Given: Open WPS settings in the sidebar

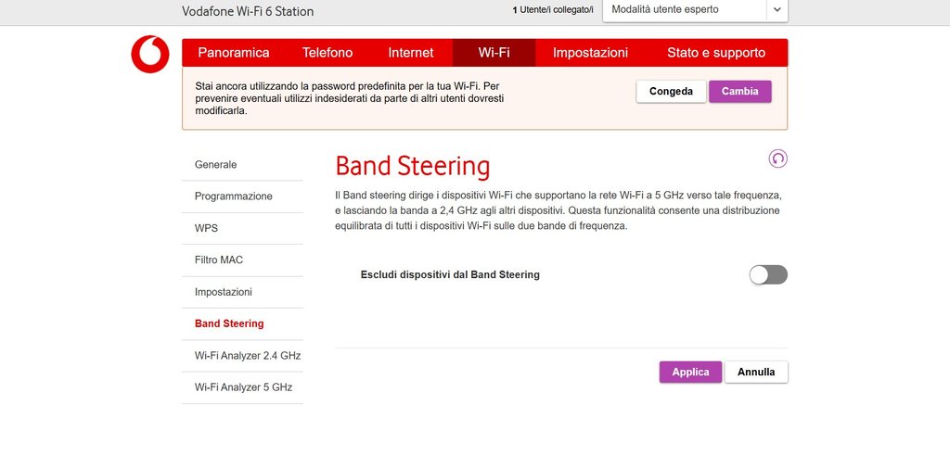Looking at the screenshot, I should tap(242, 228).
